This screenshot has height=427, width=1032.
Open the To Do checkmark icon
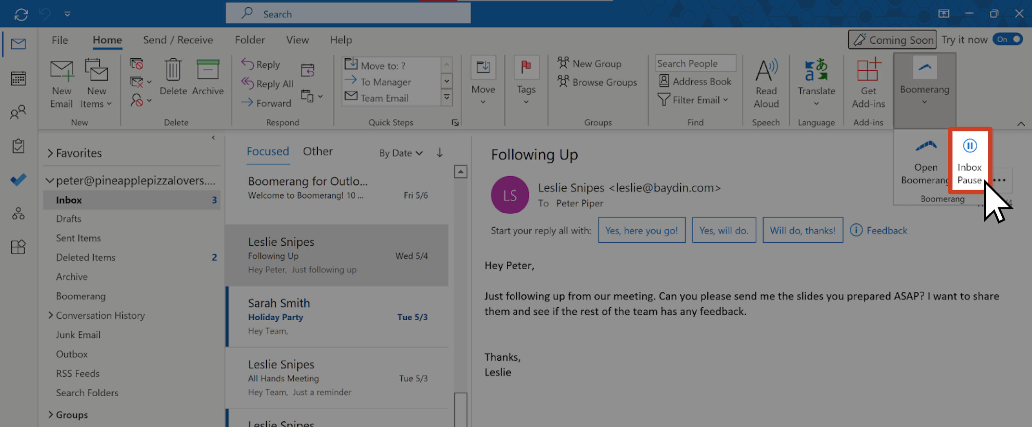18,180
